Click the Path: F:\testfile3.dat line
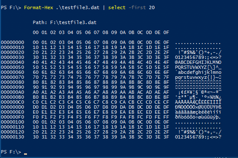The height and width of the screenshot is (158, 238). point(65,22)
